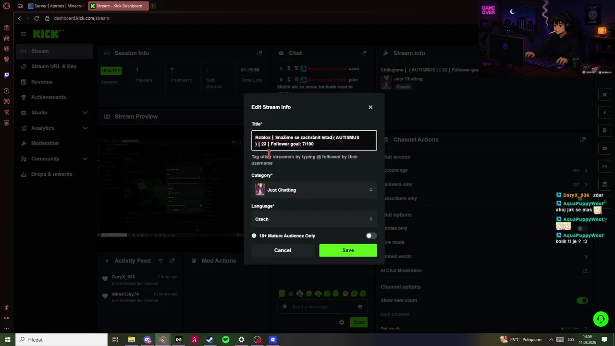Open Drops & rewards page
615x346 pixels.
pyautogui.click(x=54, y=174)
